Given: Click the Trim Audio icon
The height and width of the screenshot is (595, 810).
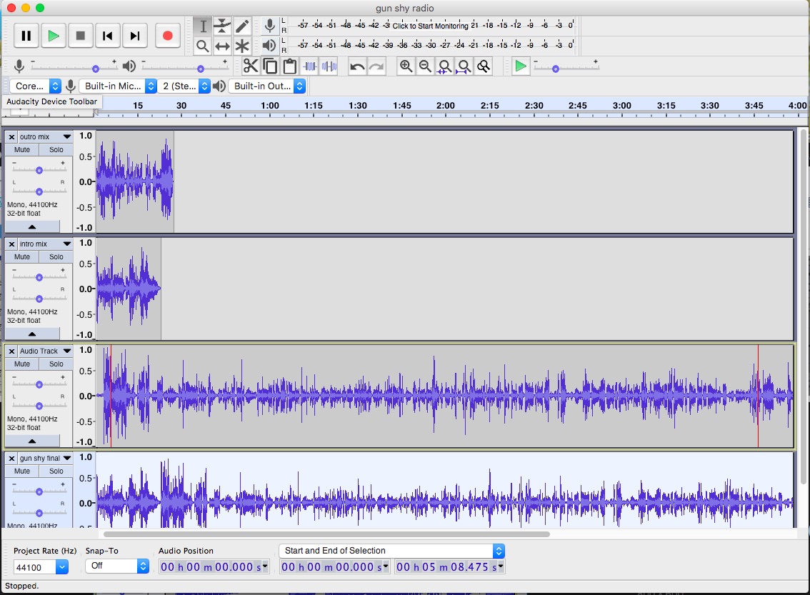Looking at the screenshot, I should click(x=310, y=66).
